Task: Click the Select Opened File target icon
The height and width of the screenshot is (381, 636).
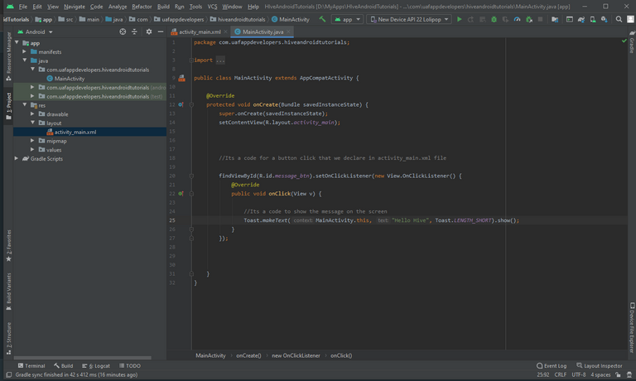Action: click(123, 31)
